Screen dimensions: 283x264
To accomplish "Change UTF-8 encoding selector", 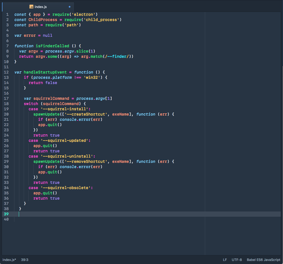I will (237, 260).
